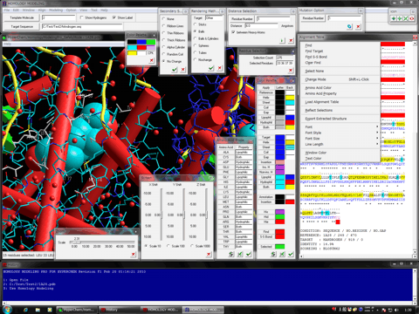The image size is (419, 314).
Task: Open Internet Explorer from the taskbar
Action: pyautogui.click(x=25, y=310)
